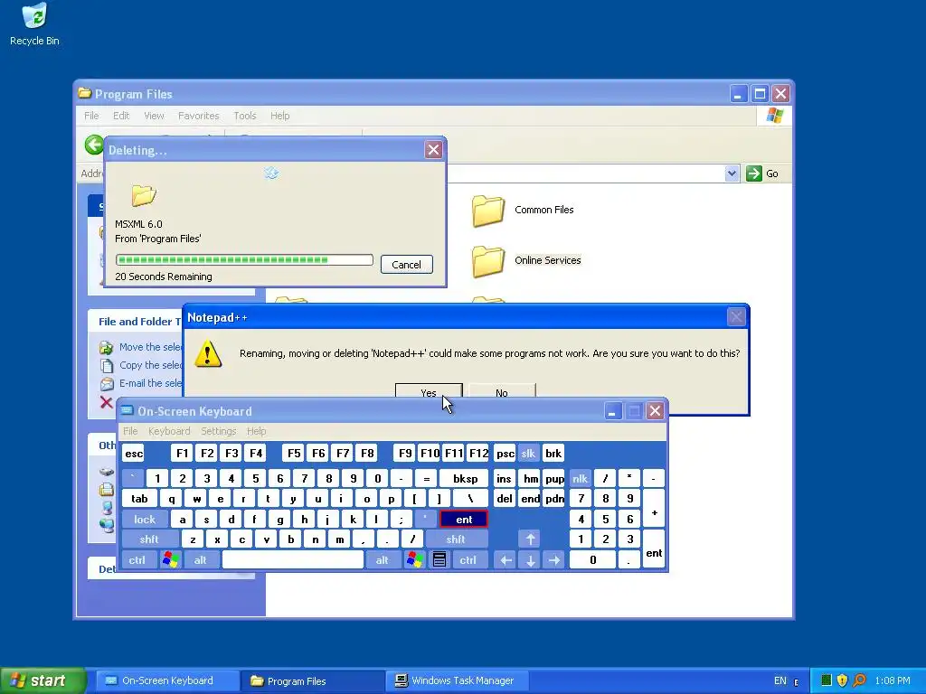The width and height of the screenshot is (926, 694).
Task: Toggle the nlk num lock key
Action: (x=580, y=479)
